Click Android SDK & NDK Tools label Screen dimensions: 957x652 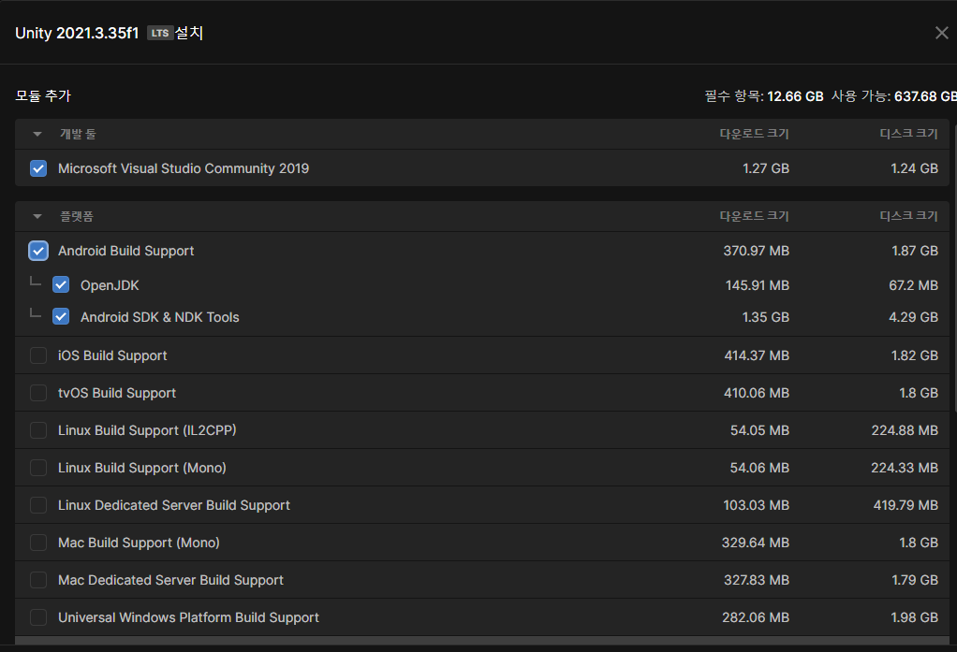click(x=160, y=317)
